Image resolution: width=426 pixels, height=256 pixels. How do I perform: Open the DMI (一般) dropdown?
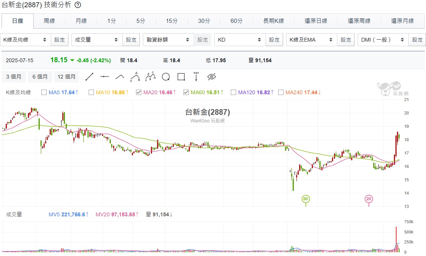[383, 40]
